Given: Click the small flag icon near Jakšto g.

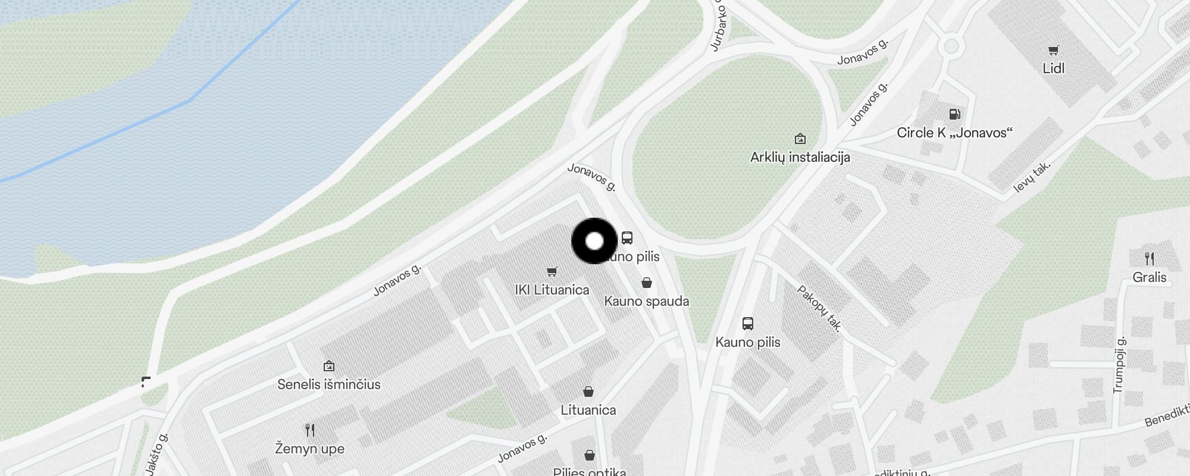Looking at the screenshot, I should pos(146,381).
